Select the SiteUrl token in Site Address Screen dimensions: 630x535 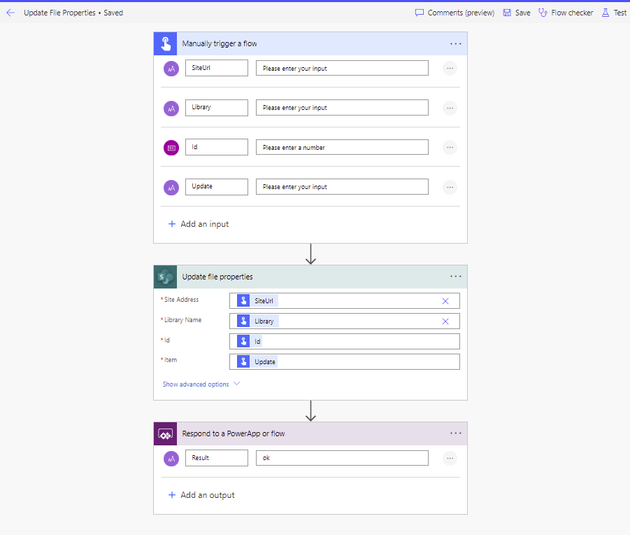[x=257, y=301]
